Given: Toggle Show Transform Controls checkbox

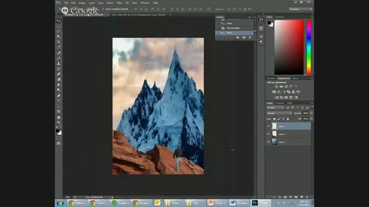Looking at the screenshot, I should point(103,9).
